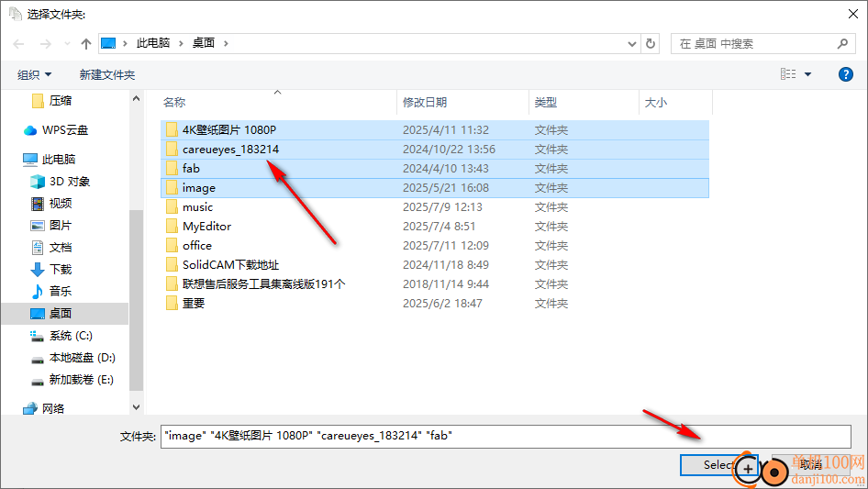The image size is (868, 489).
Task: Click the 桌面 breadcrumb segment
Action: pyautogui.click(x=203, y=43)
